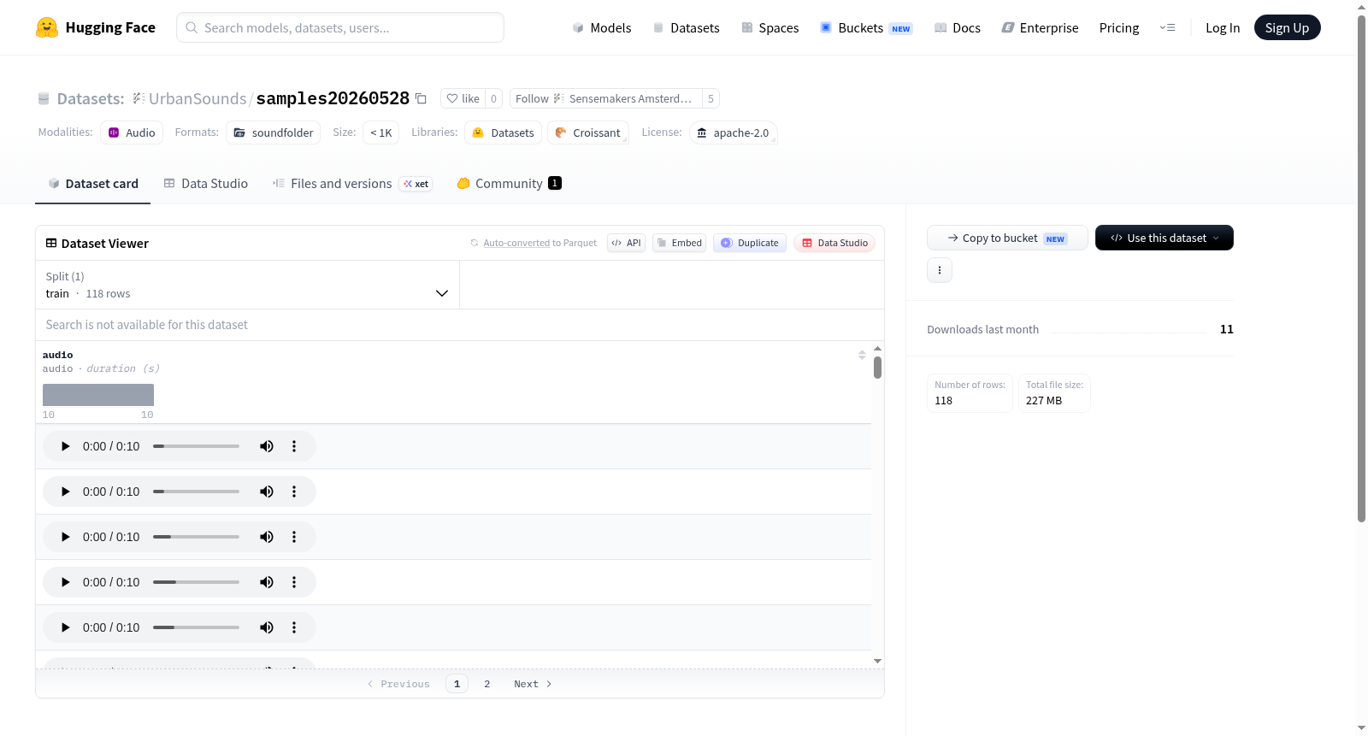This screenshot has height=736, width=1368.
Task: Mute the fifth audio sample
Action: click(x=267, y=627)
